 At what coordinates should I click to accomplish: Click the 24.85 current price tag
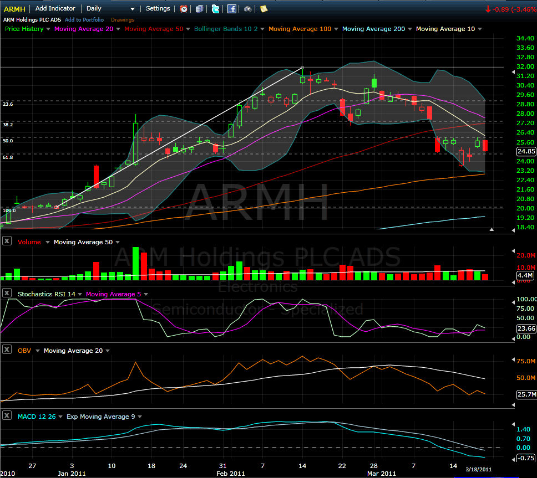pyautogui.click(x=526, y=151)
